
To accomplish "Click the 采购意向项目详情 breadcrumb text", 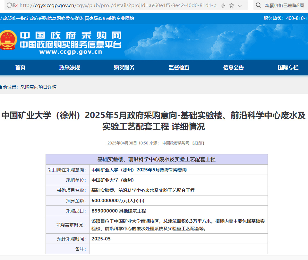I will pos(38,87).
